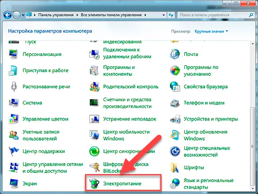Click the scrollbar up arrow
This screenshot has height=194, width=258.
(x=253, y=44)
